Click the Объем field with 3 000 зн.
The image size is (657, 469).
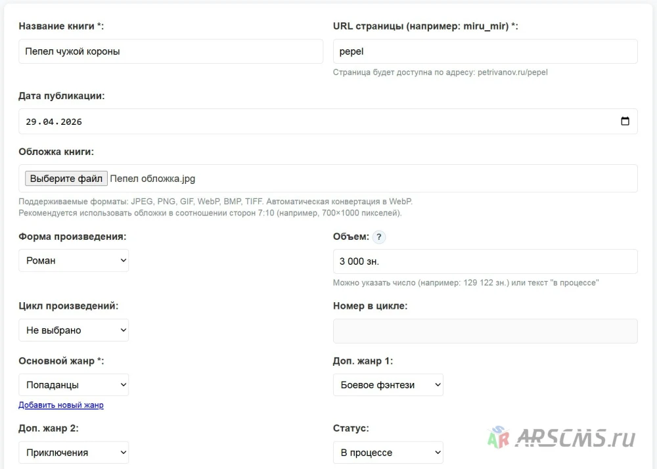pos(486,261)
